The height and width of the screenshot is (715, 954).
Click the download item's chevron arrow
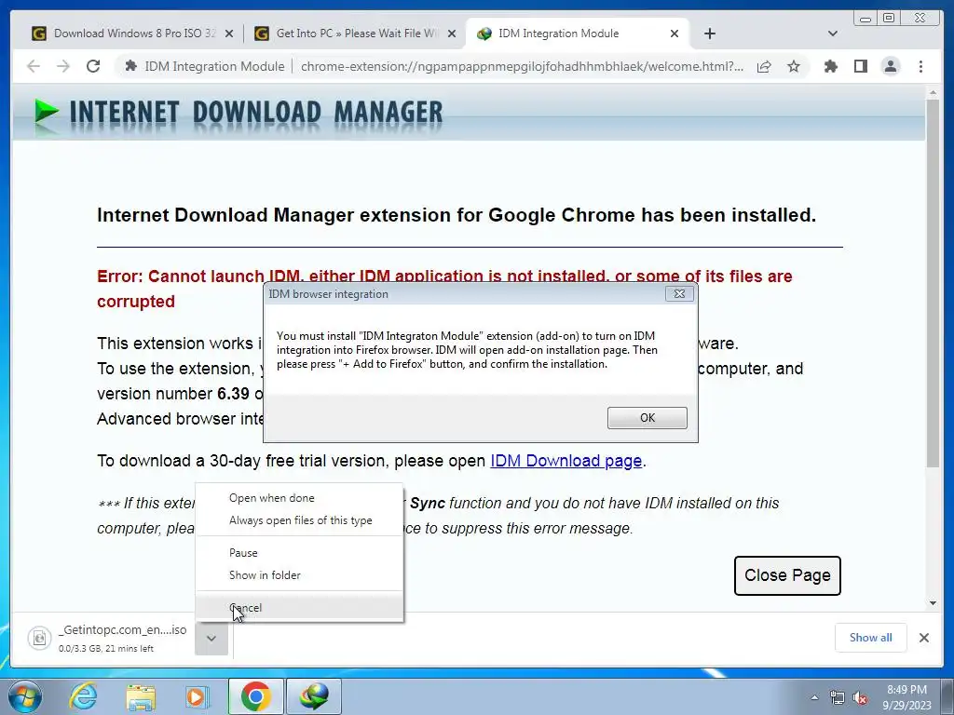tap(211, 639)
